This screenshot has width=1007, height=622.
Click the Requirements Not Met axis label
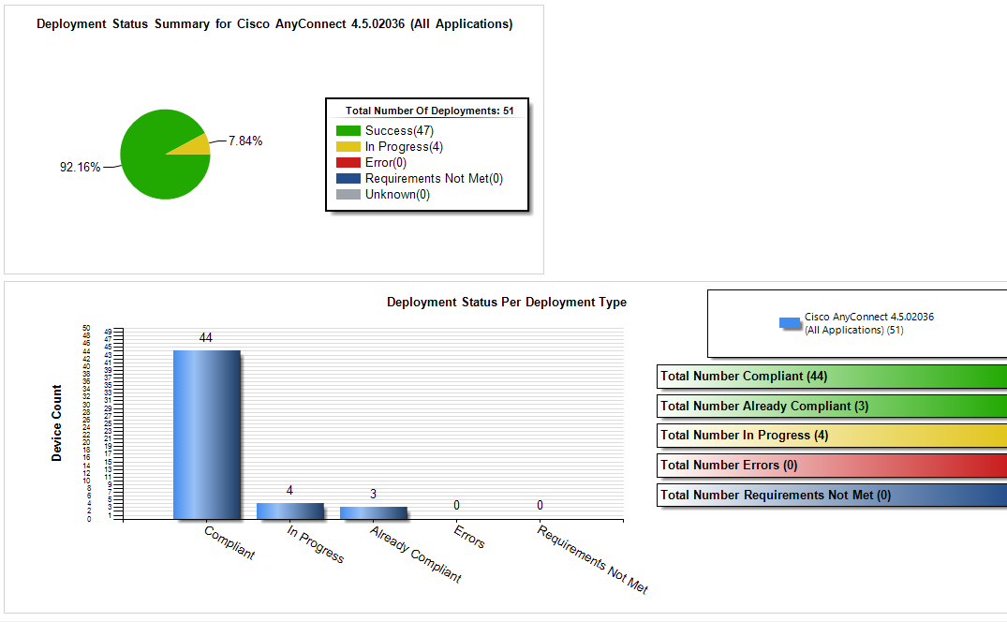[x=592, y=559]
